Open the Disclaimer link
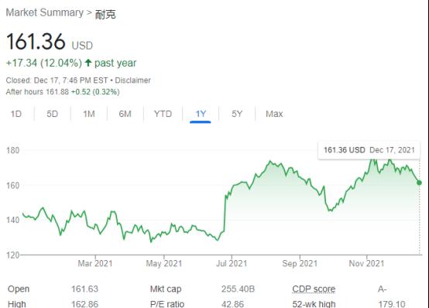Image resolution: width=429 pixels, height=308 pixels. tap(132, 80)
